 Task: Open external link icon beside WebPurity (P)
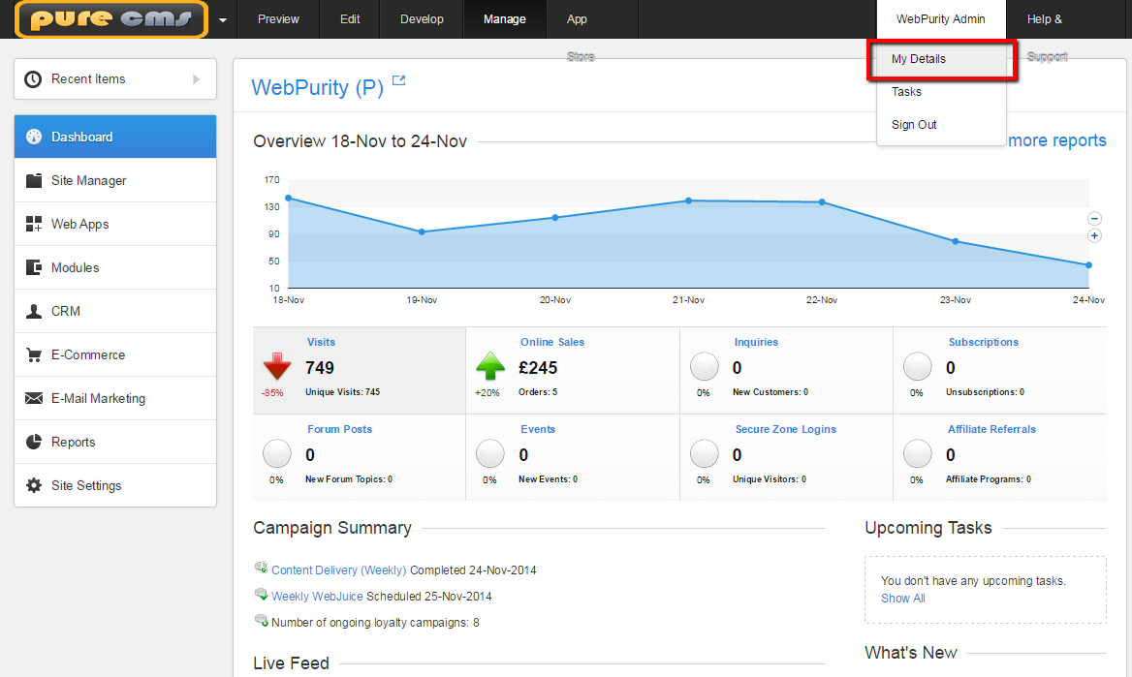[x=398, y=81]
